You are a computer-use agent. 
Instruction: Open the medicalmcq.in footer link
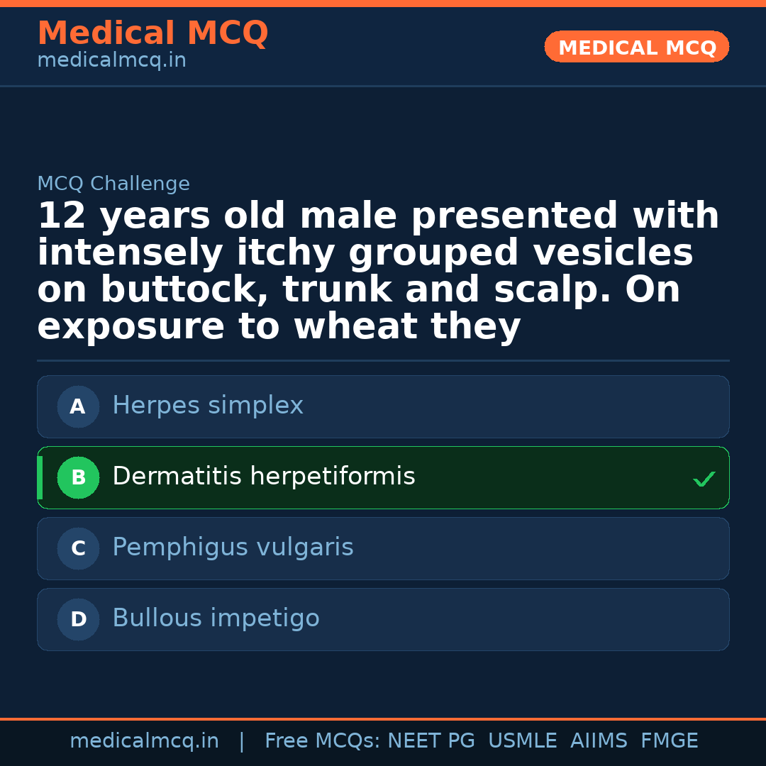point(144,742)
